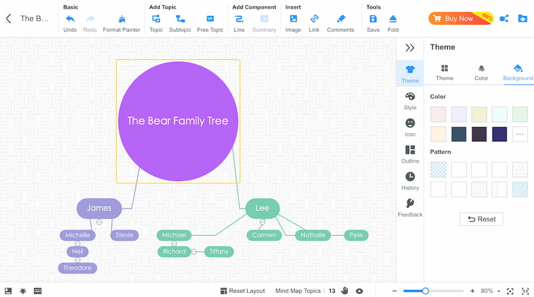Select the James topic node
This screenshot has height=297, width=534.
(99, 208)
